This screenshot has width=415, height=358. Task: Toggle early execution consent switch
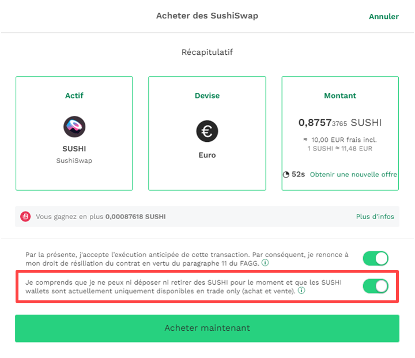pyautogui.click(x=376, y=258)
